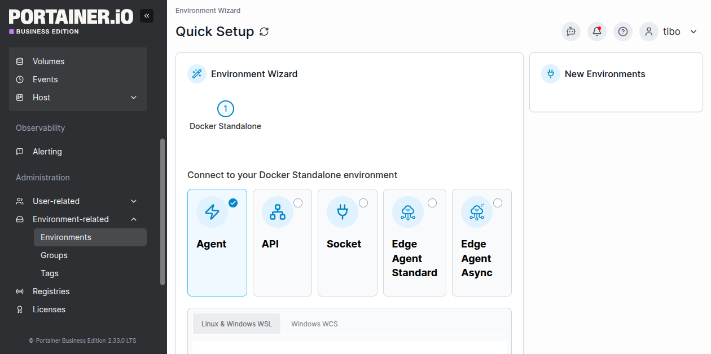Expand the Host menu chevron

pyautogui.click(x=134, y=98)
